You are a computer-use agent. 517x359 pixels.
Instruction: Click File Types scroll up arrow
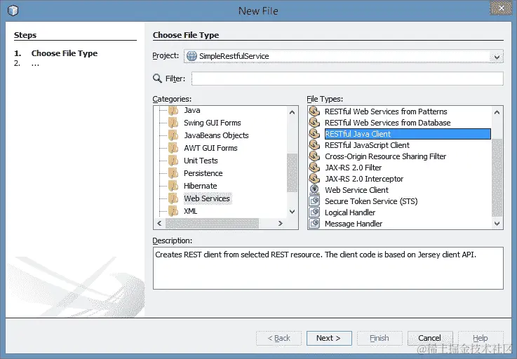497,112
